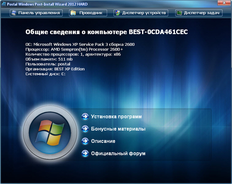Select the Системный диск: C: text
Screen dimensions: 232x184
click(x=45, y=74)
